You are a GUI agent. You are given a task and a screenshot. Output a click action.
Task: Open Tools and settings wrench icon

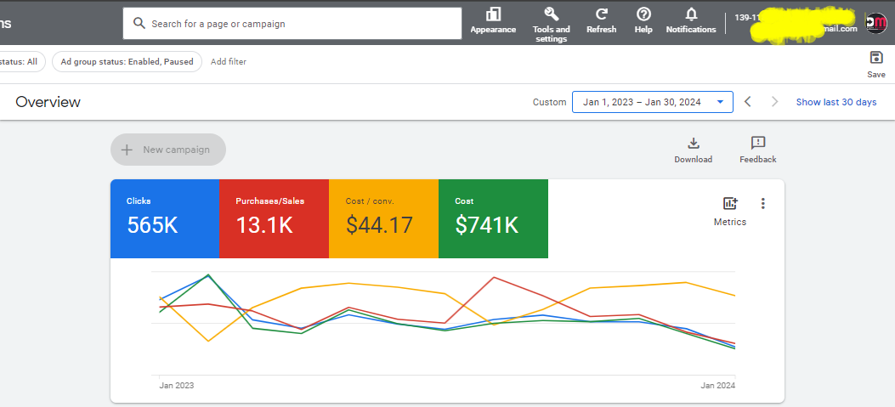tap(552, 14)
